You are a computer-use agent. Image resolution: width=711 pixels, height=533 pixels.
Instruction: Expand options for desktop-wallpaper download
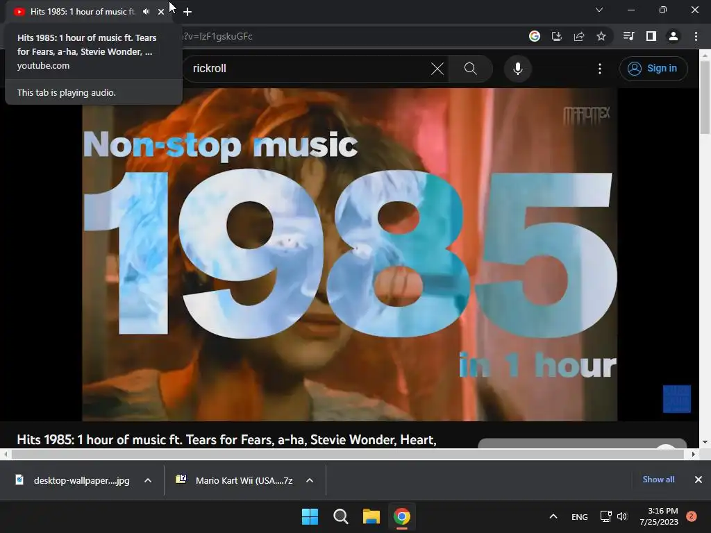148,480
